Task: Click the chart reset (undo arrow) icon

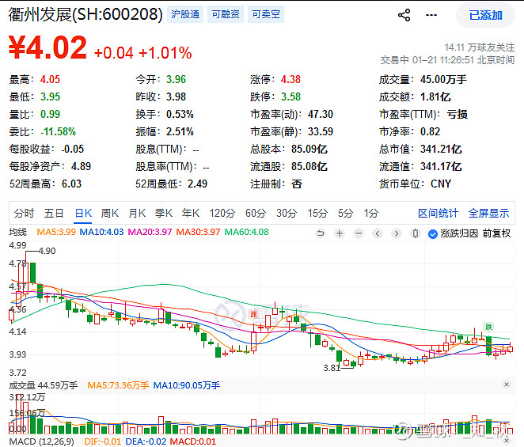Action: click(x=321, y=233)
